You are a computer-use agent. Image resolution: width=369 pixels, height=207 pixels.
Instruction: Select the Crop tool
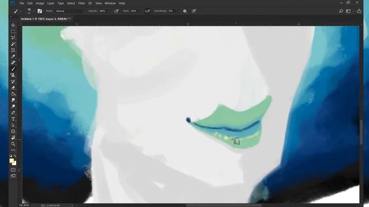(x=13, y=50)
